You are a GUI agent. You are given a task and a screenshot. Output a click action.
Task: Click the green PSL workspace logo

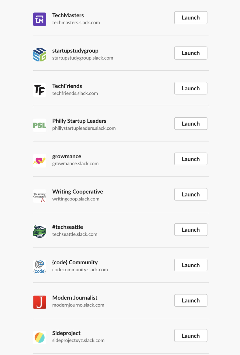pos(39,125)
